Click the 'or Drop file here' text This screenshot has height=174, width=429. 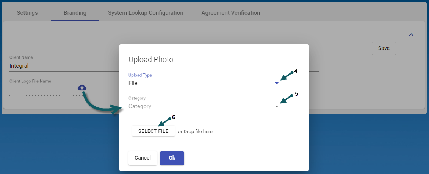point(195,132)
